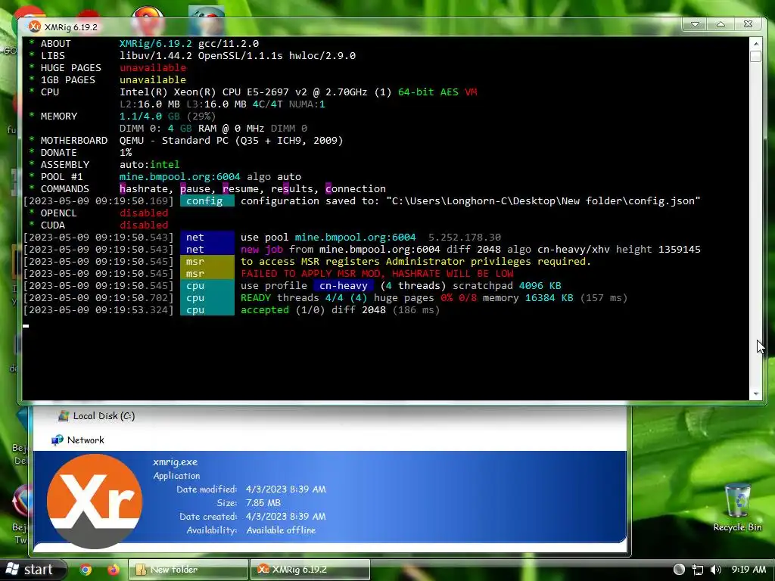Select the XMRig 6.19.2 taskbar button
This screenshot has height=581, width=775.
click(310, 570)
